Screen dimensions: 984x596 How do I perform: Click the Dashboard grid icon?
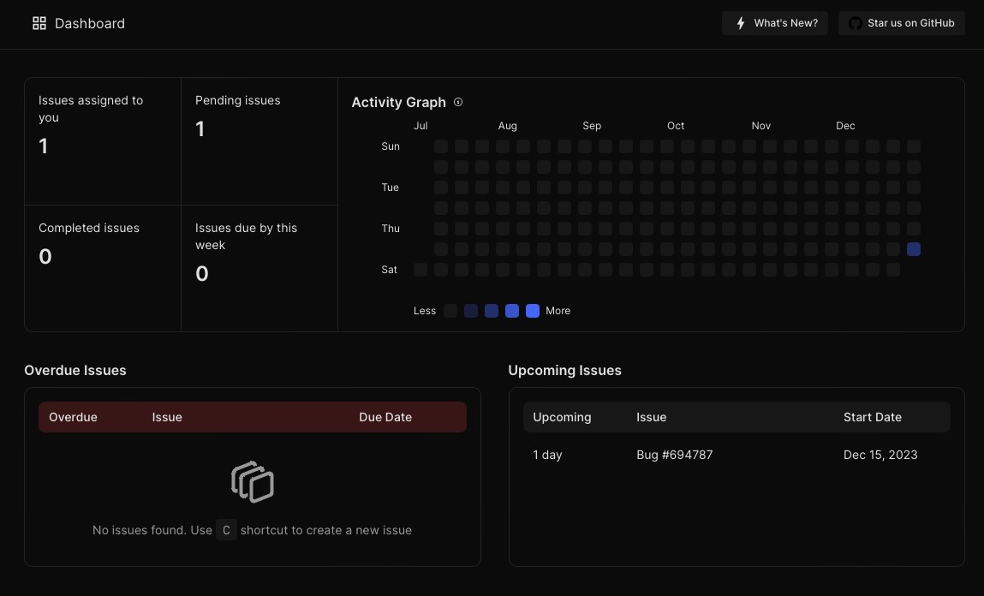(x=39, y=23)
